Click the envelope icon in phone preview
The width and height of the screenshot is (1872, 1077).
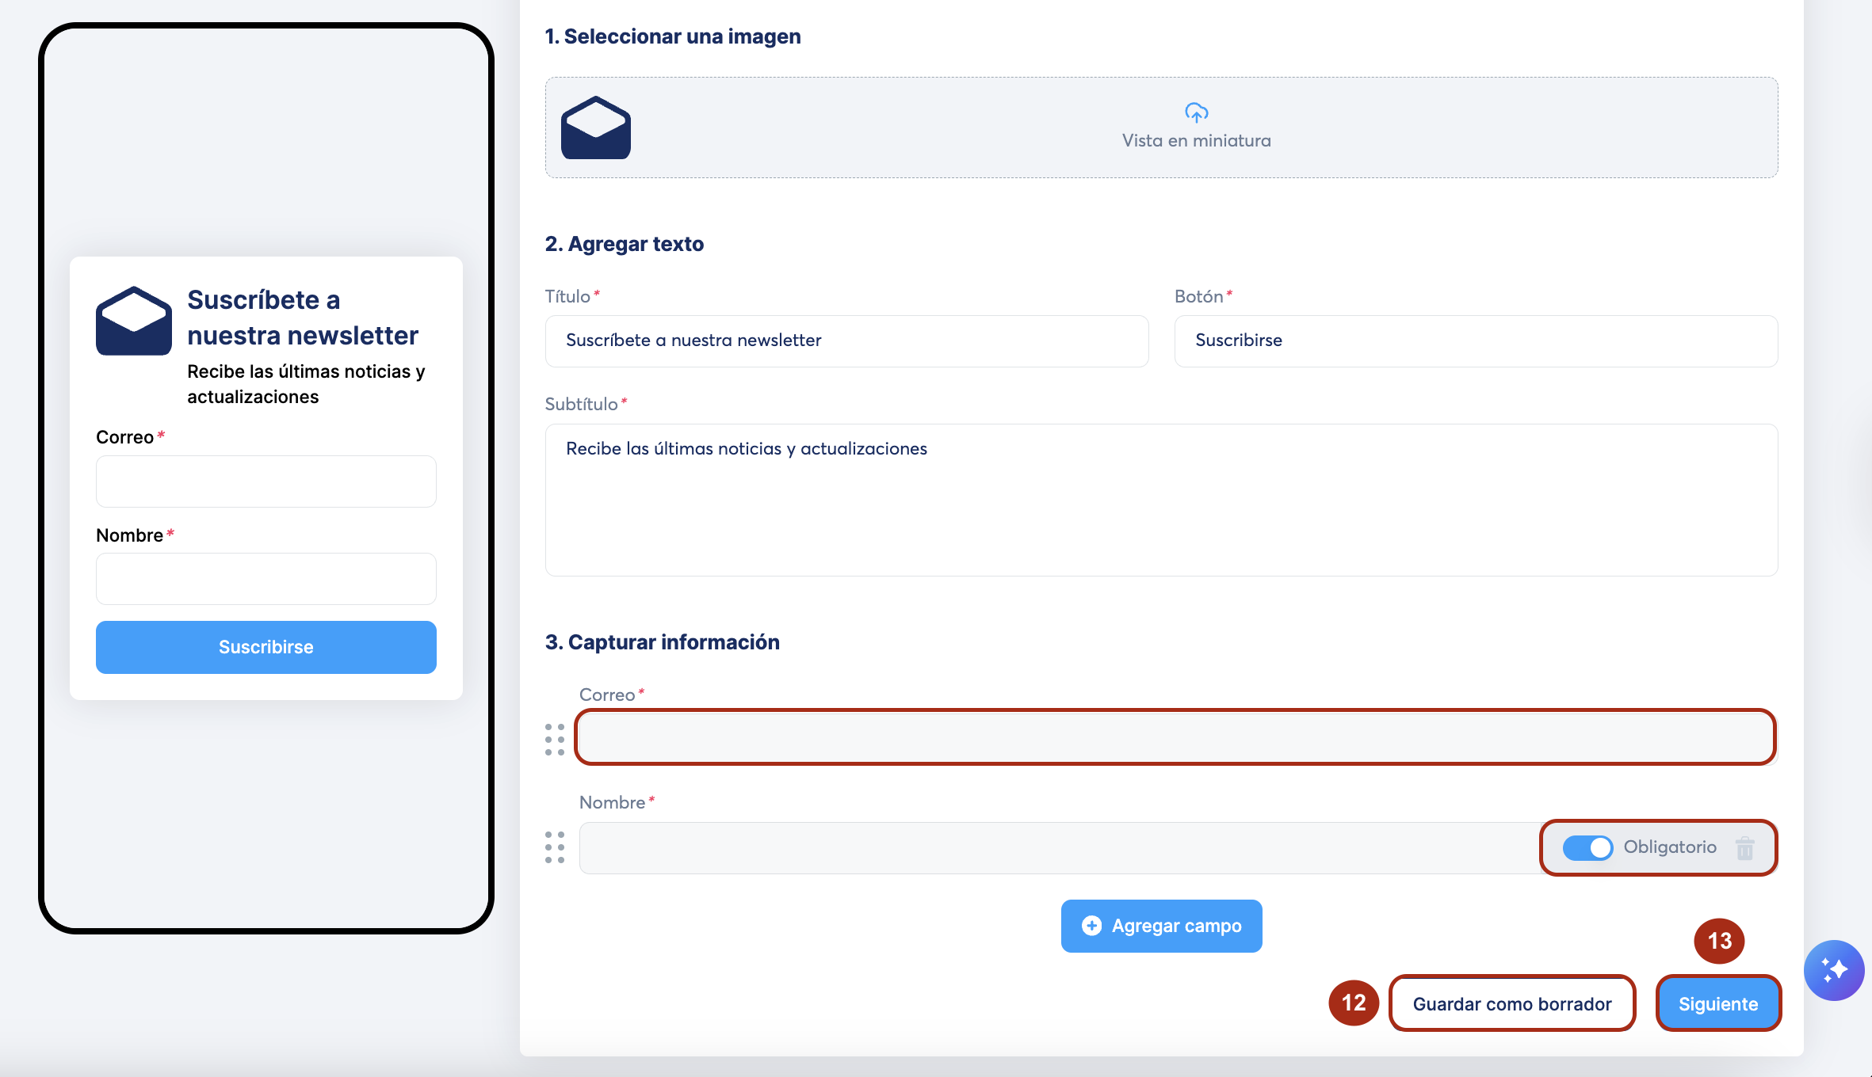pos(134,321)
